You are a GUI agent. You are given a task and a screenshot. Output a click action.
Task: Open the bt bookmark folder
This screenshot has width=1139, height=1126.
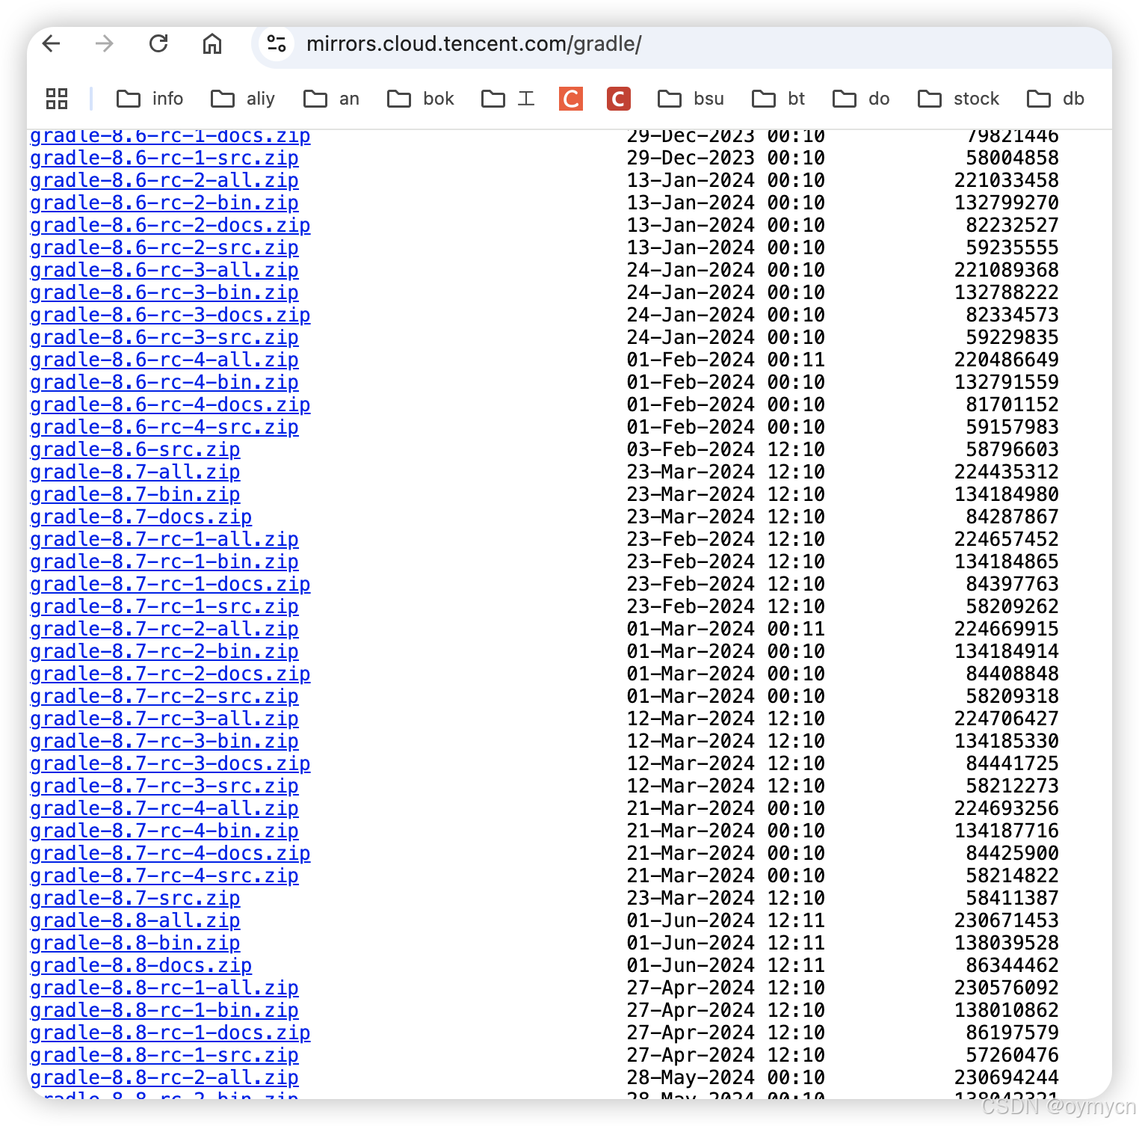coord(779,99)
